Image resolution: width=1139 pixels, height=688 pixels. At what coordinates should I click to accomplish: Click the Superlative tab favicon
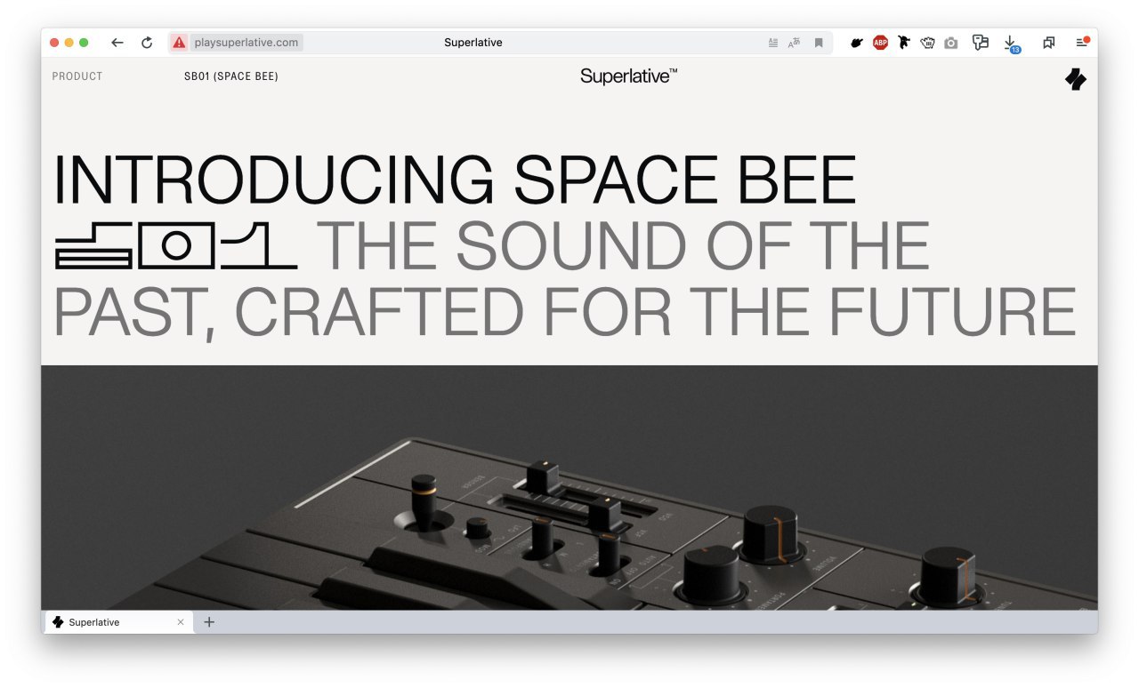tap(58, 622)
